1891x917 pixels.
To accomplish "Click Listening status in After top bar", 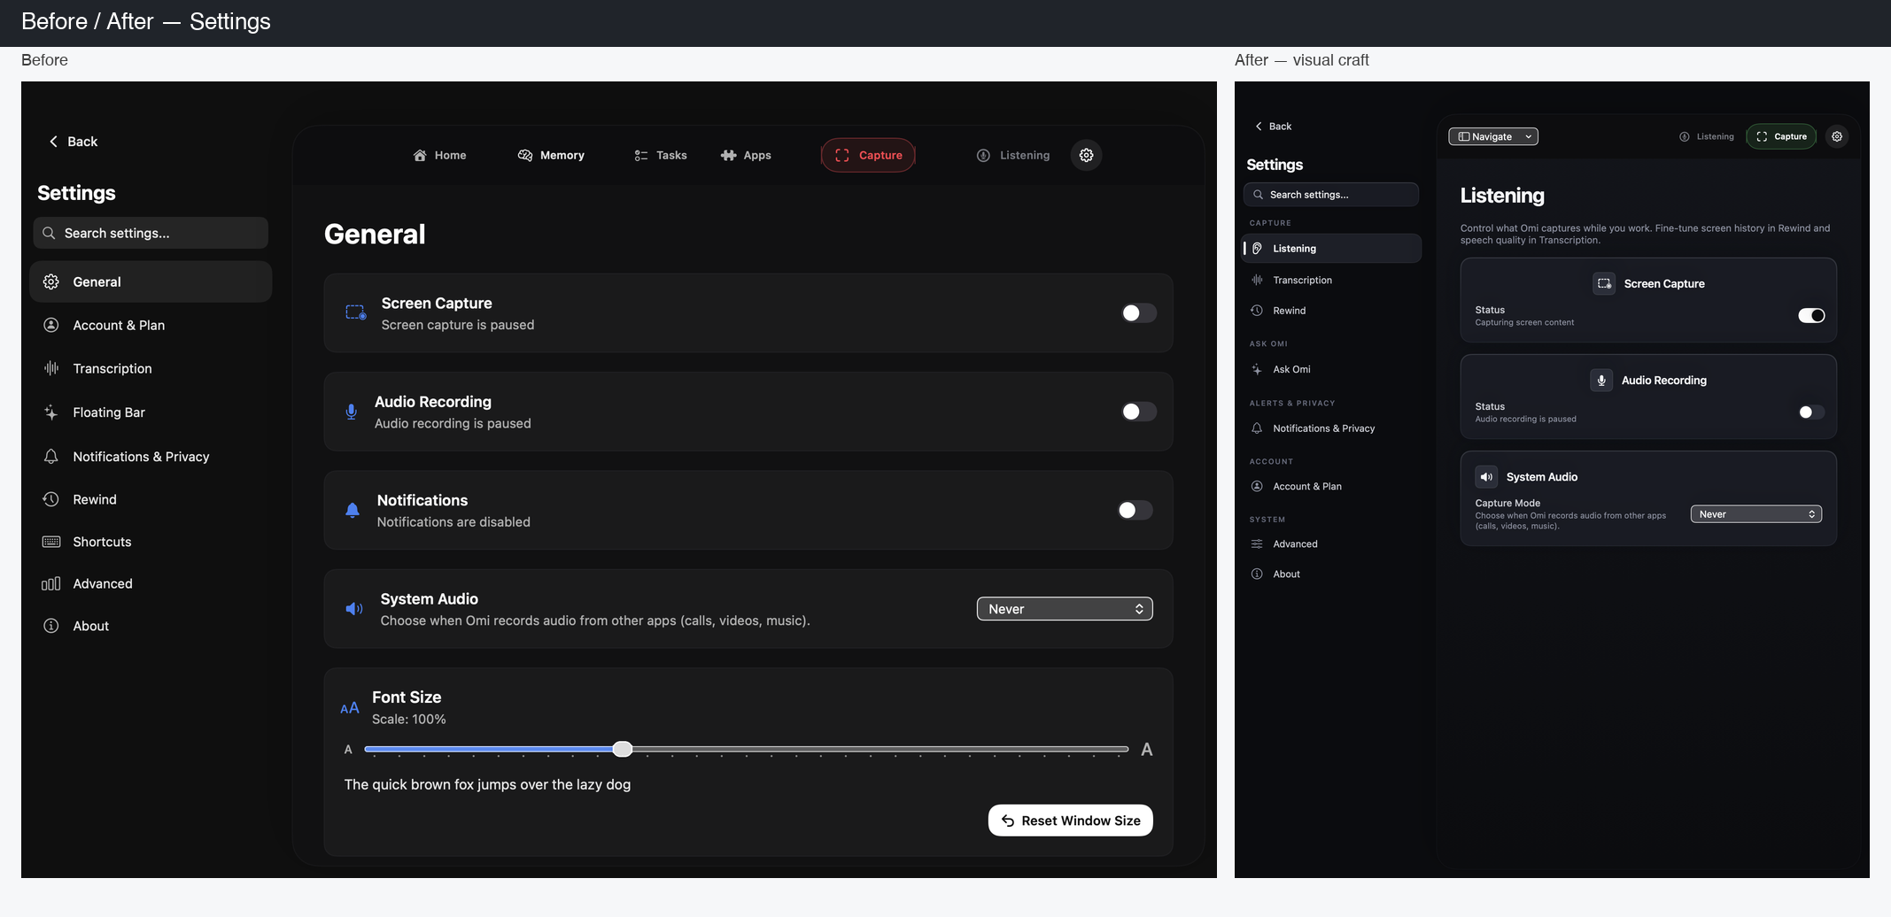I will click(x=1707, y=136).
